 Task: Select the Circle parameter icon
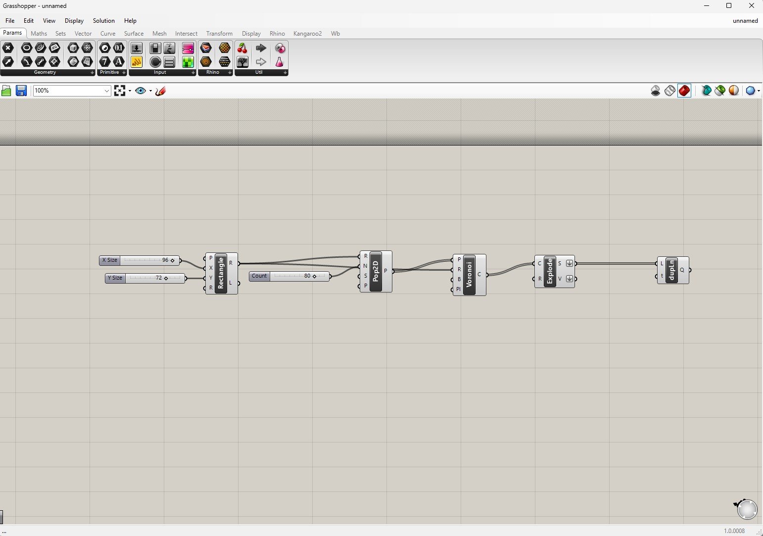coord(27,48)
